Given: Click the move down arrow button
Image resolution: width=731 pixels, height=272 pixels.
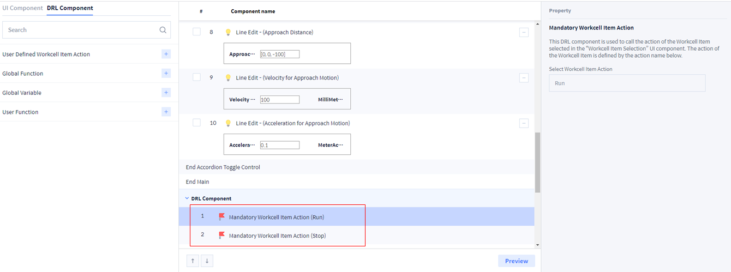Looking at the screenshot, I should [x=207, y=261].
